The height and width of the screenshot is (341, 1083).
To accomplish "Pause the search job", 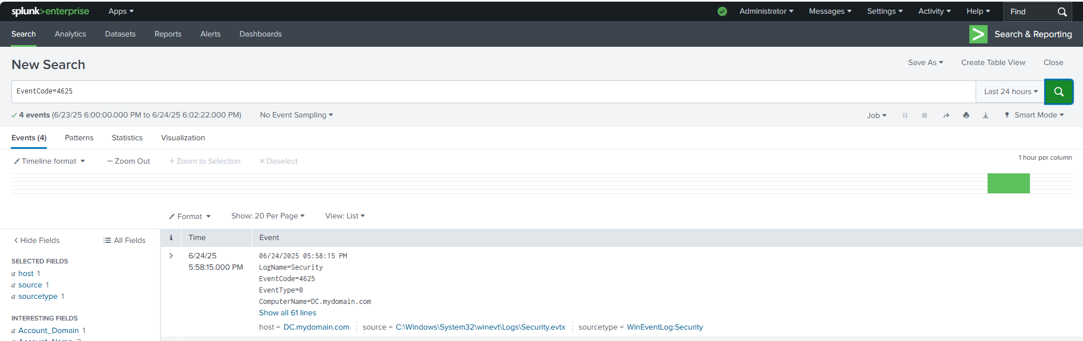I will [905, 115].
